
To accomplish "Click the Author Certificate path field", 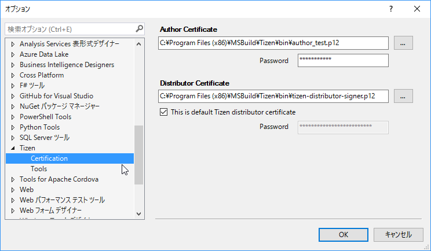I will 273,43.
